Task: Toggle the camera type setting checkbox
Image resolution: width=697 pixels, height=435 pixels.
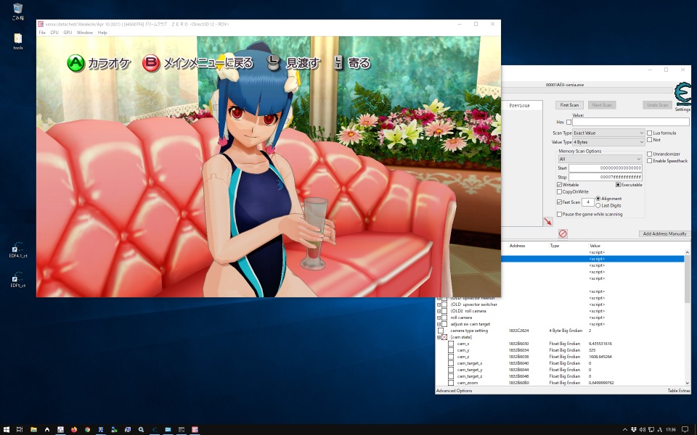Action: click(x=441, y=331)
